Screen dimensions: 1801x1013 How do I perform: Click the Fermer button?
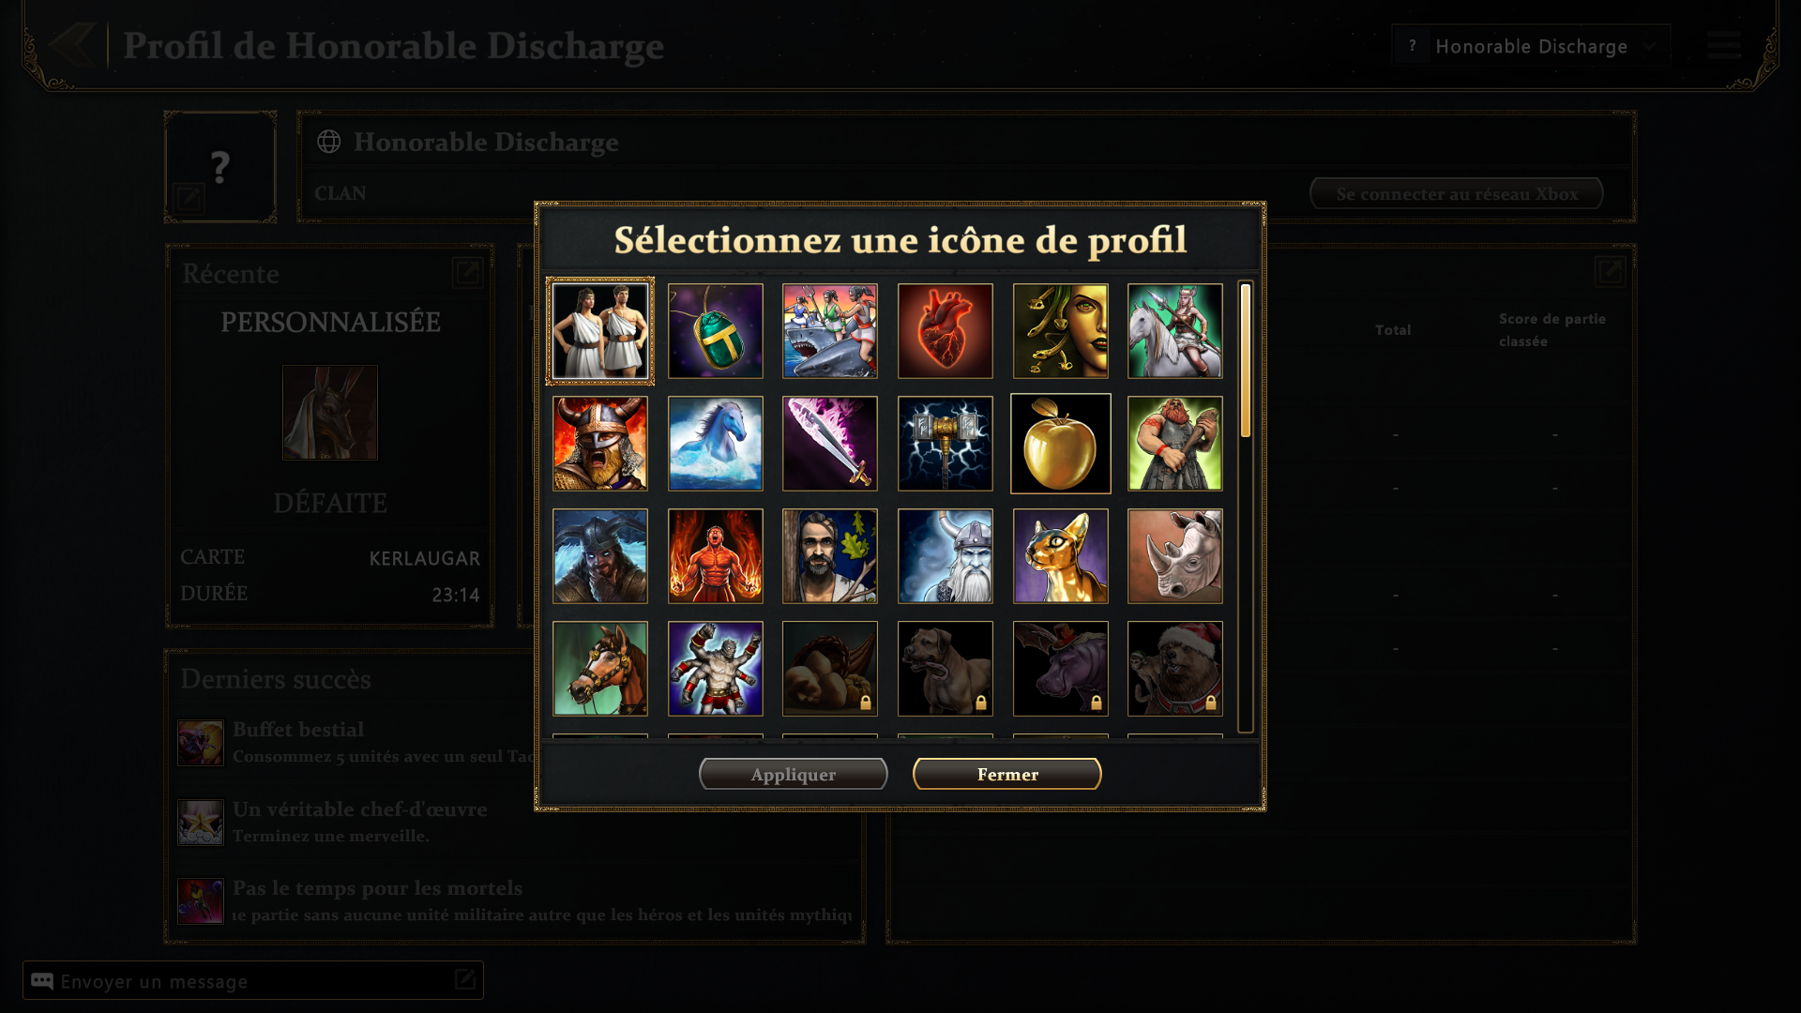point(1006,774)
